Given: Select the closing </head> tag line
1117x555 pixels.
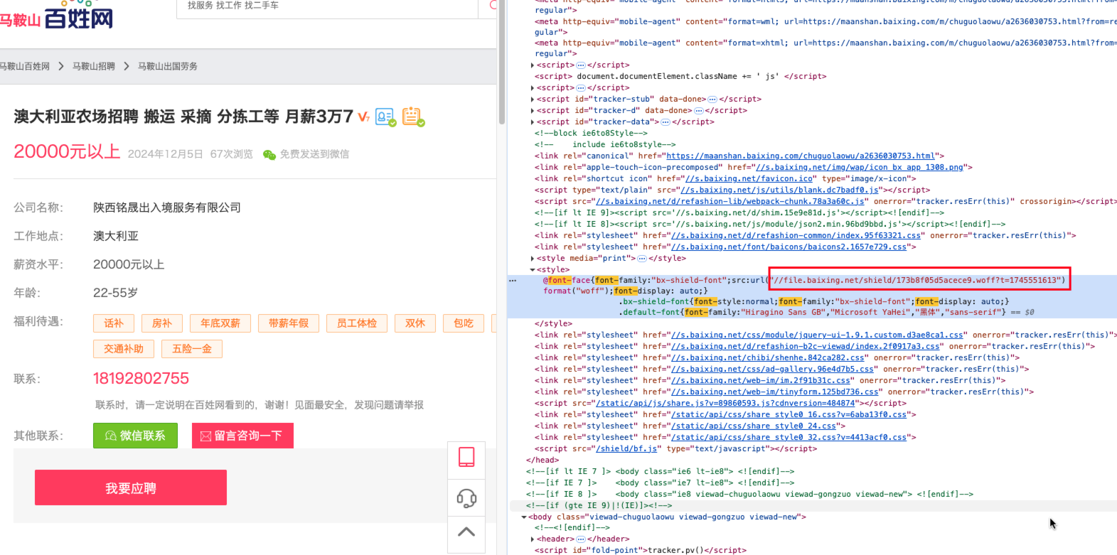Looking at the screenshot, I should (x=543, y=460).
